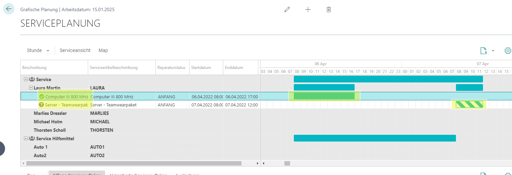512x175 pixels.
Task: Open the settings gear above the Gantt chart
Action: [x=508, y=51]
